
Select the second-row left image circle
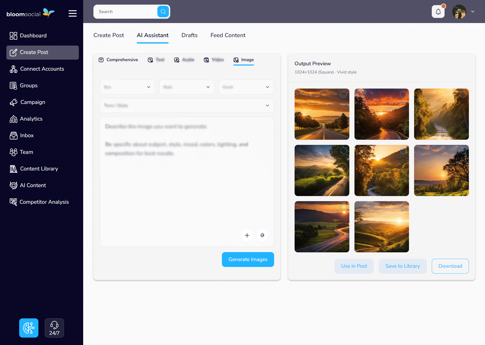(343, 151)
